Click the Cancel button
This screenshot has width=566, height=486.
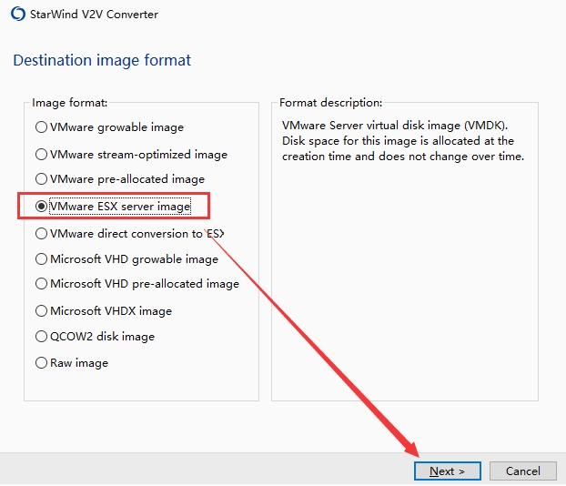click(x=522, y=471)
